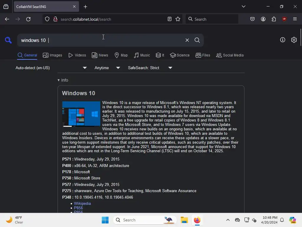Switch to Social Media category
Image resolution: width=302 pixels, height=227 pixels.
pos(230,55)
